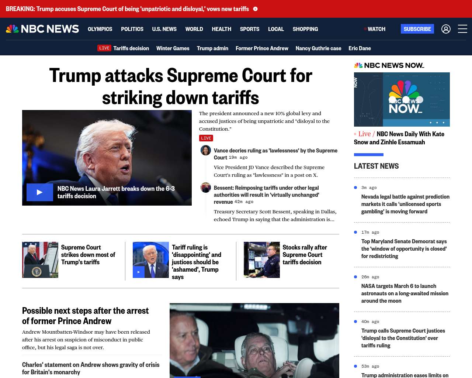Click stock trader thumbnail image
The image size is (472, 378).
pos(262,260)
